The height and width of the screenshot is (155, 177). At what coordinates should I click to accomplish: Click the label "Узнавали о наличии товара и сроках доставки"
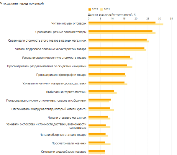[54, 83]
